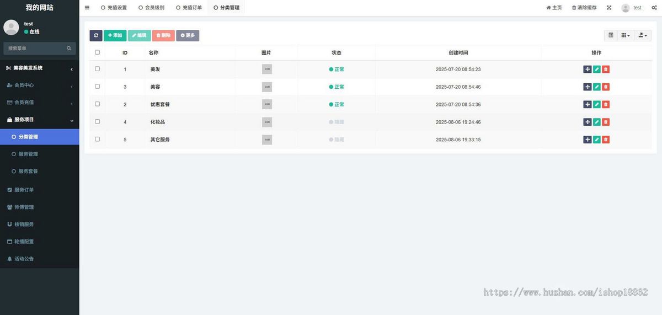This screenshot has height=315, width=662.
Task: Open 服务订单 in the sidebar
Action: click(x=40, y=190)
